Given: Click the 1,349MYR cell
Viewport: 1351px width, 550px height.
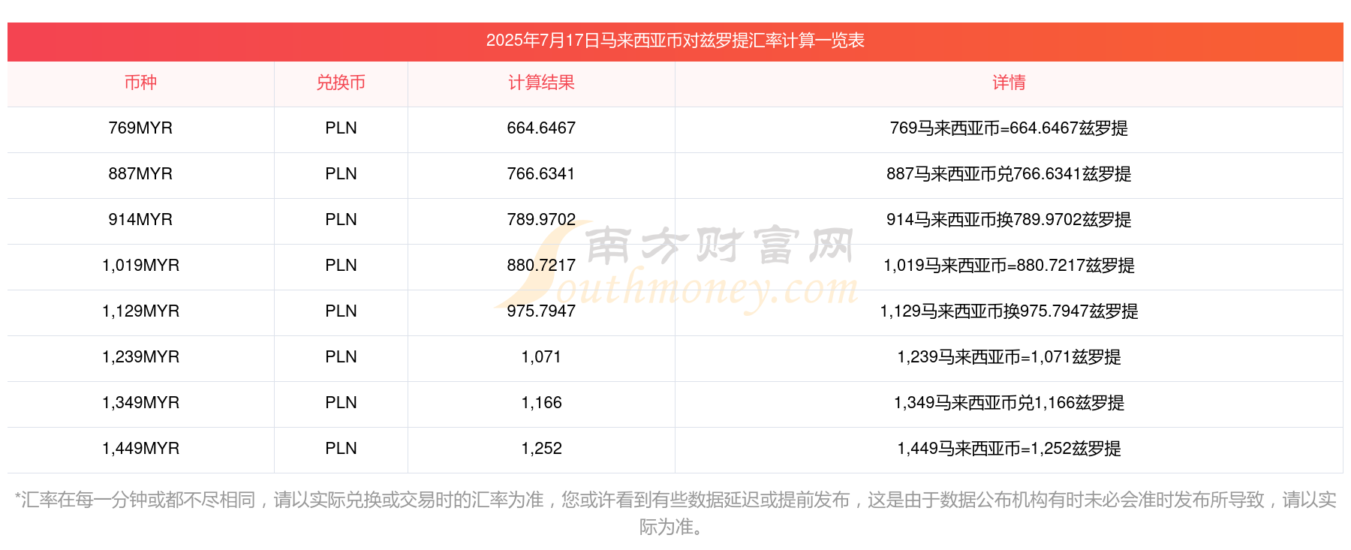Looking at the screenshot, I should point(140,403).
